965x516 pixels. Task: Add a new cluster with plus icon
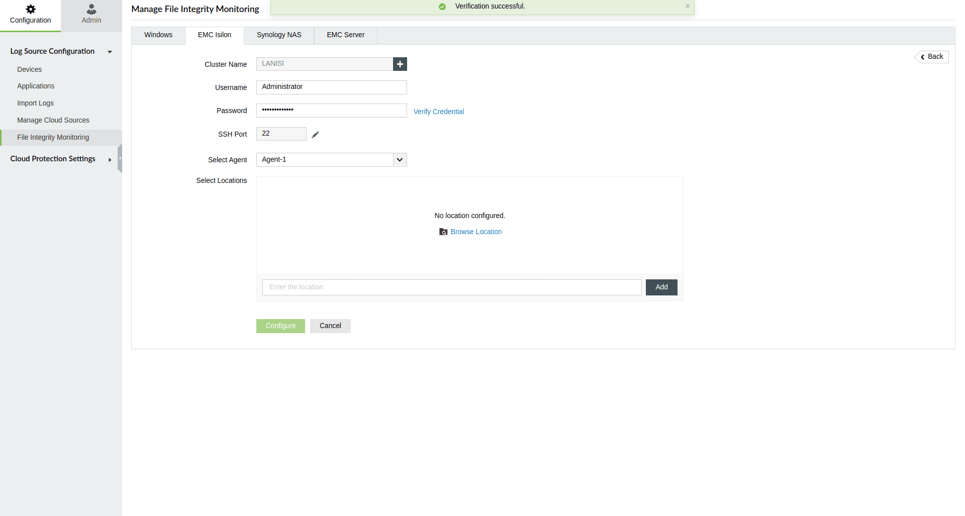[x=400, y=64]
